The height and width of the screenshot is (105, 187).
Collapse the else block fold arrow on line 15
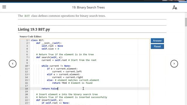[x=29, y=80]
